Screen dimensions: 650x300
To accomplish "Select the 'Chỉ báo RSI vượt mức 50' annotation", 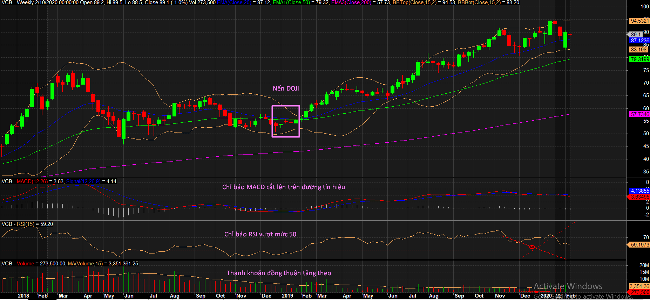I will 260,234.
